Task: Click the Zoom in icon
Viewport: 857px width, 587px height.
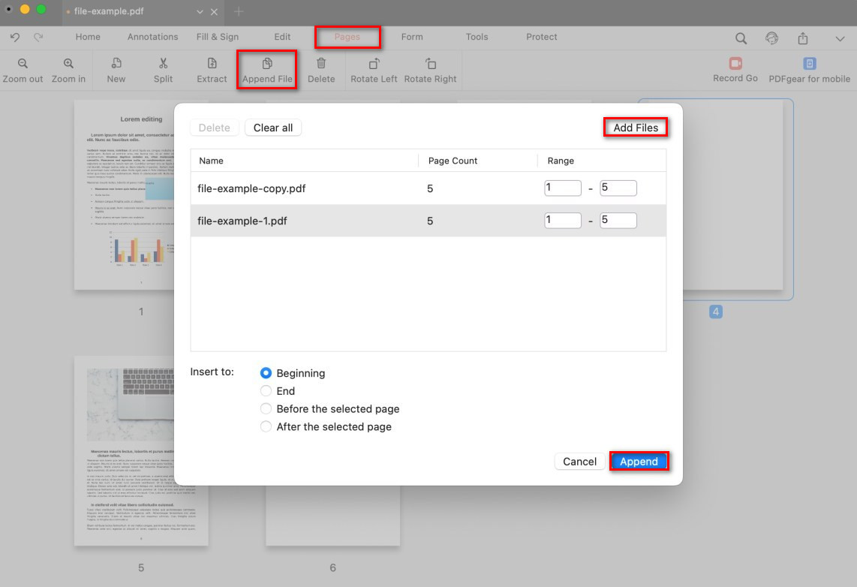Action: click(x=68, y=65)
